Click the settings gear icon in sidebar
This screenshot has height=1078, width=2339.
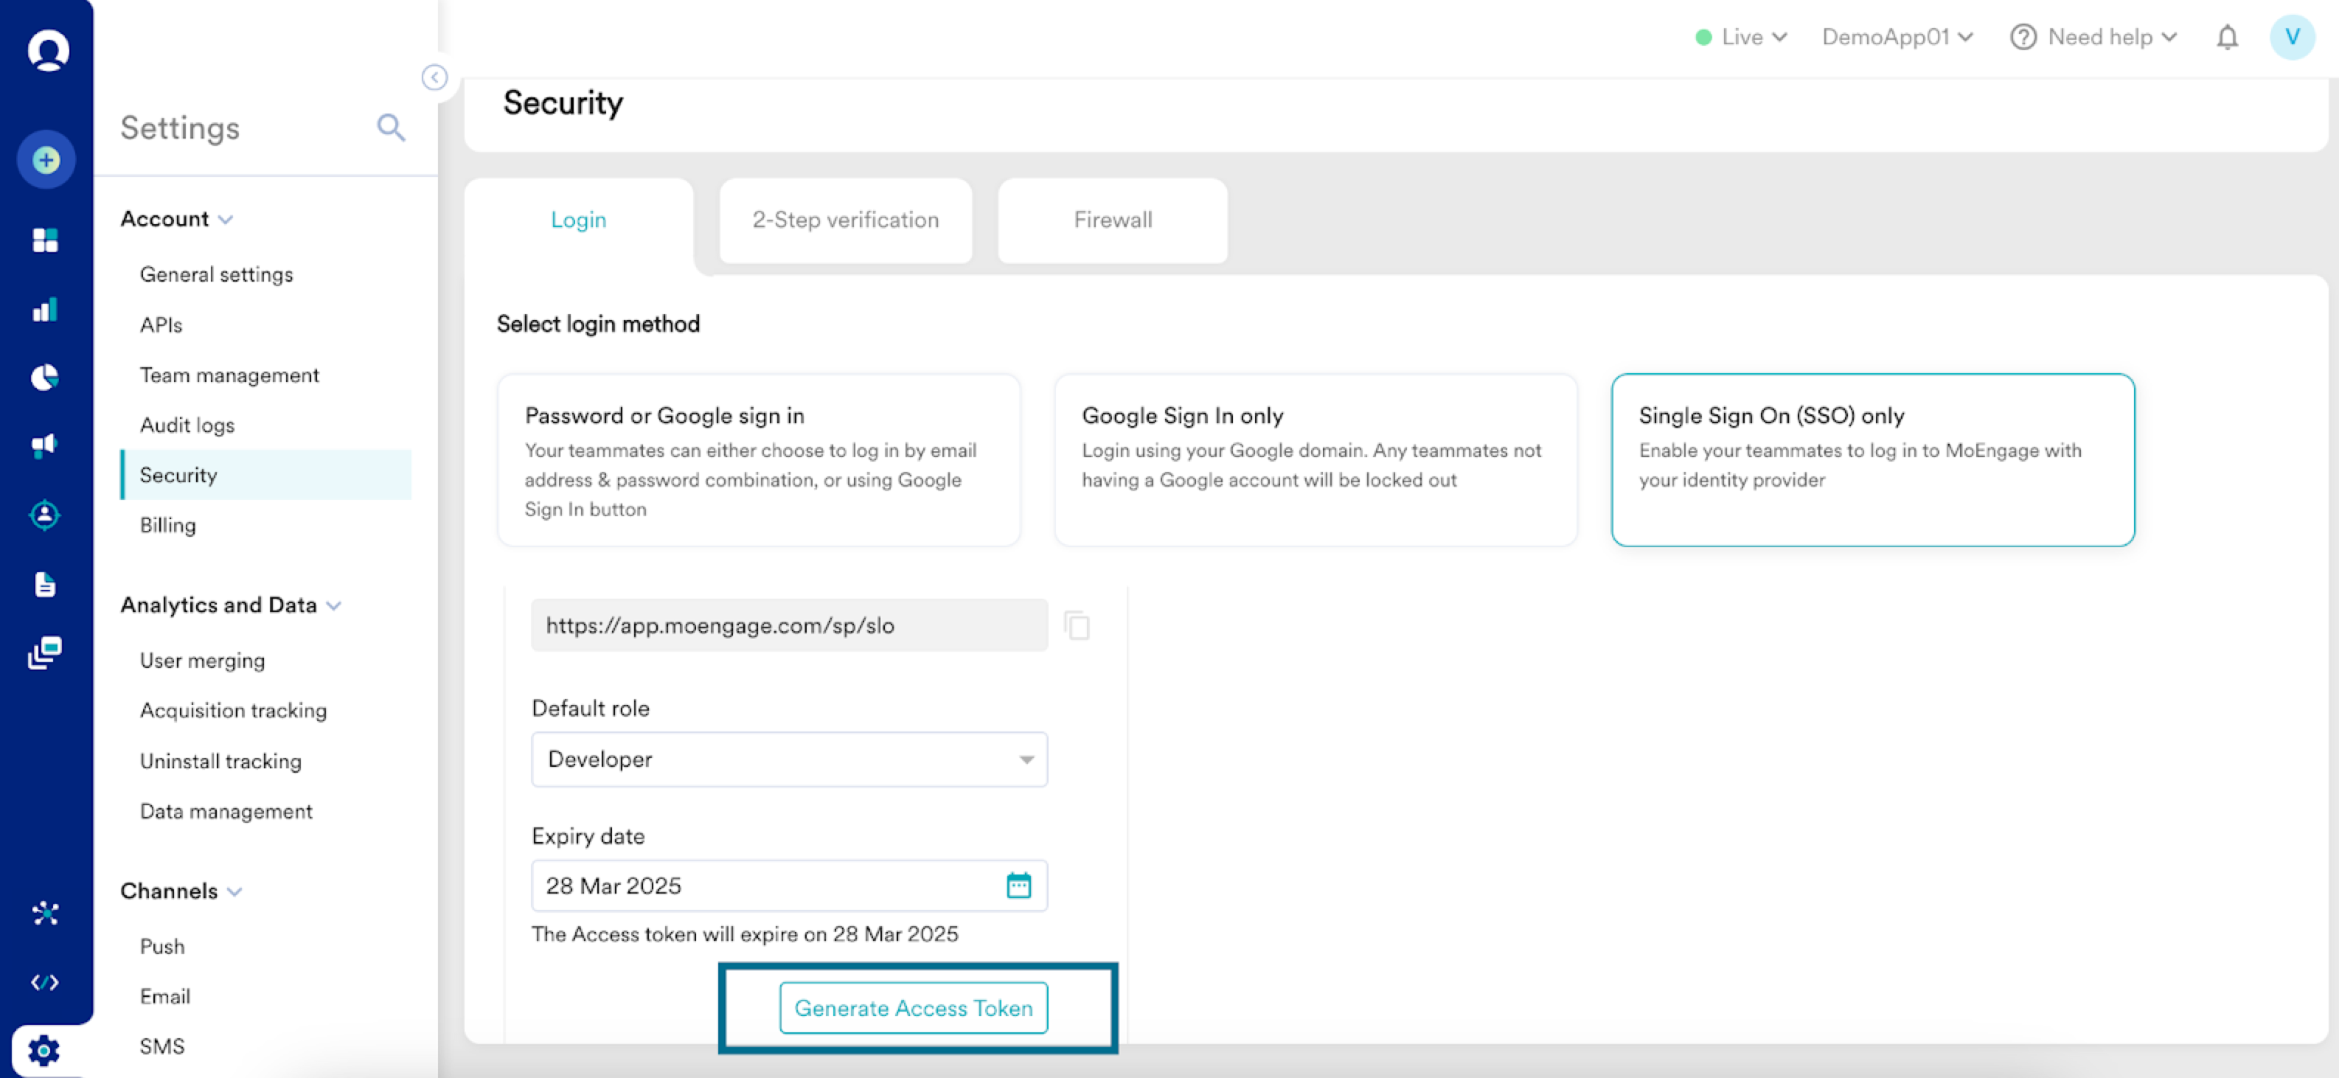44,1051
